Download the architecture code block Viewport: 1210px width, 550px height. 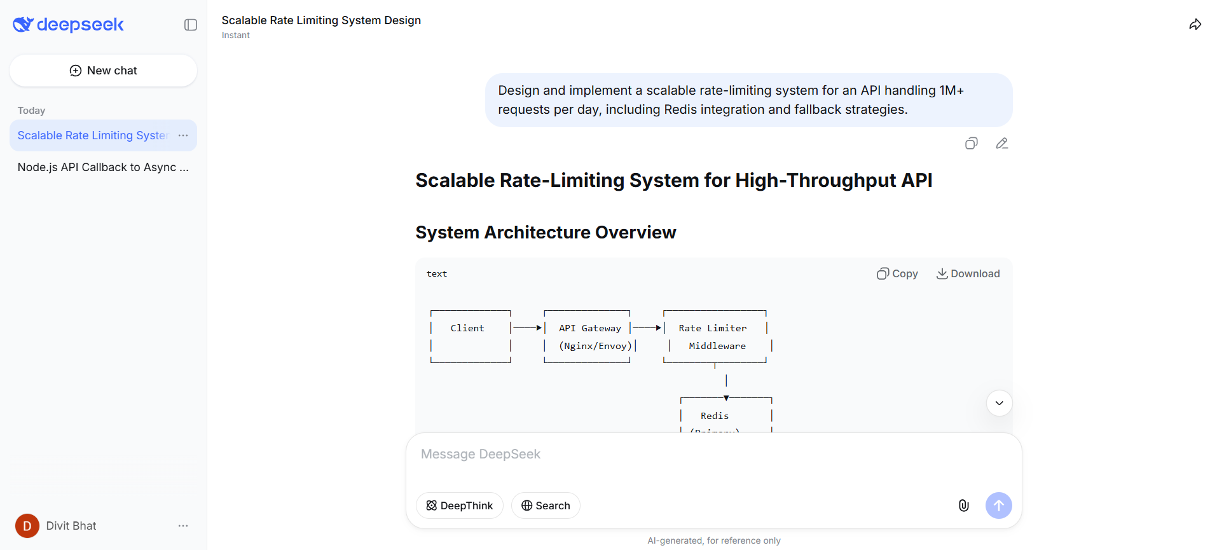(968, 273)
